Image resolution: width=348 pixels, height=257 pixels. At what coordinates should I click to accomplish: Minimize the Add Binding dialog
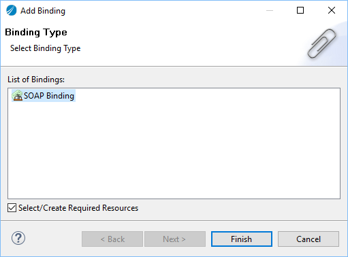270,10
